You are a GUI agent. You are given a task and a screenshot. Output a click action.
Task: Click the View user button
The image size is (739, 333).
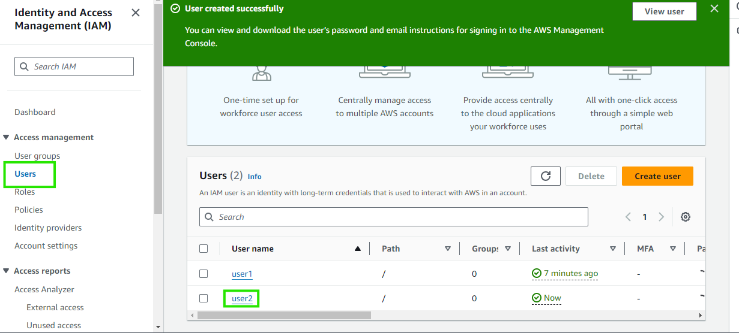pyautogui.click(x=664, y=11)
